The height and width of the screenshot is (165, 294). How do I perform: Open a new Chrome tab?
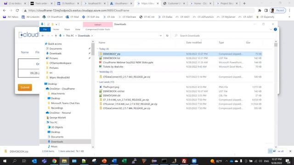coord(244,3)
